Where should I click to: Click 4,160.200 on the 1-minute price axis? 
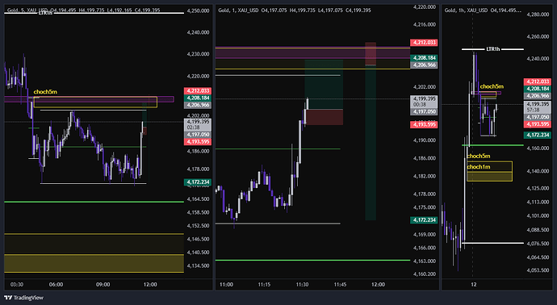(425, 274)
